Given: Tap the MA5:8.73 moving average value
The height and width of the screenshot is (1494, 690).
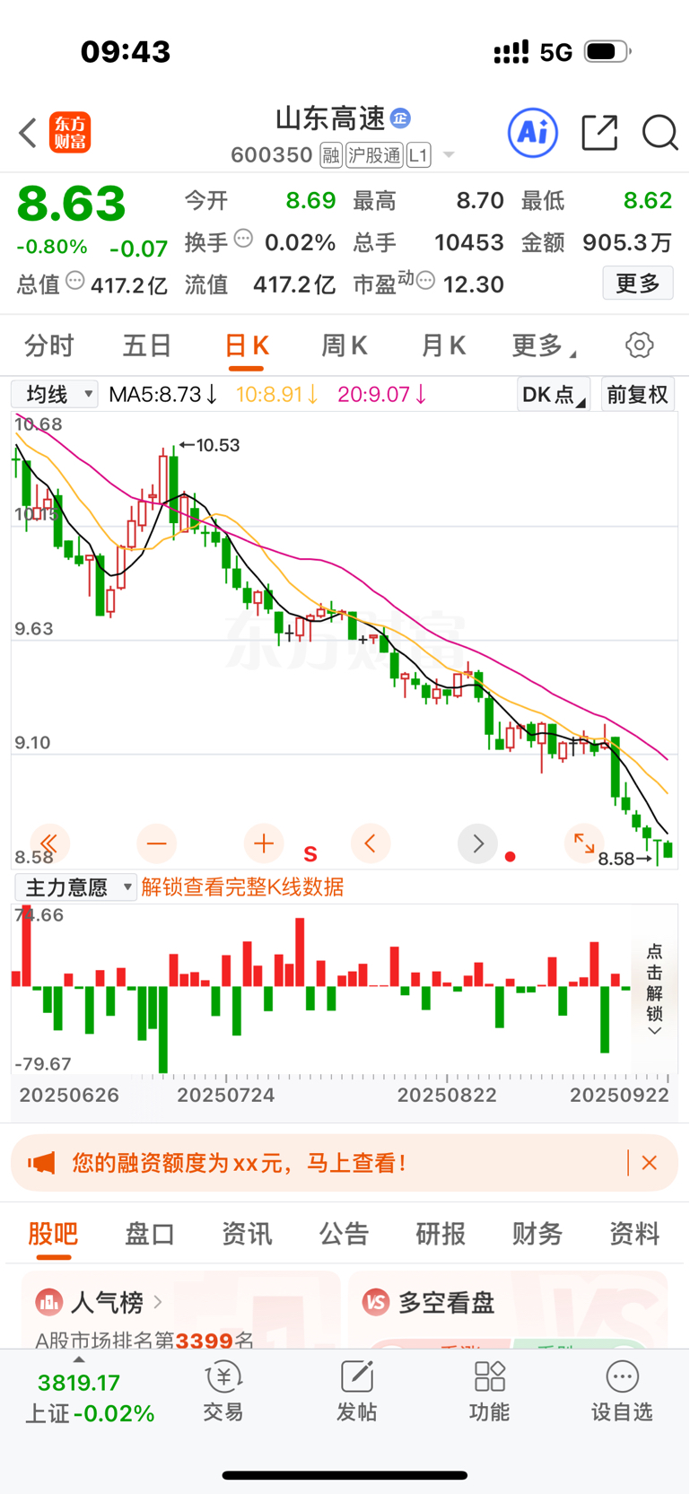Looking at the screenshot, I should pyautogui.click(x=163, y=395).
